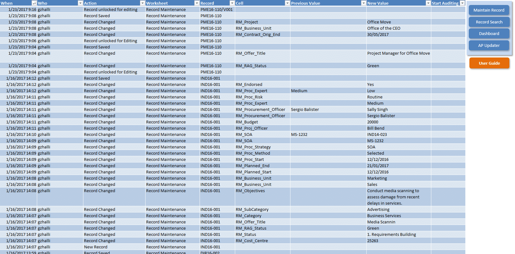Click the New Record action cell

pos(114,247)
